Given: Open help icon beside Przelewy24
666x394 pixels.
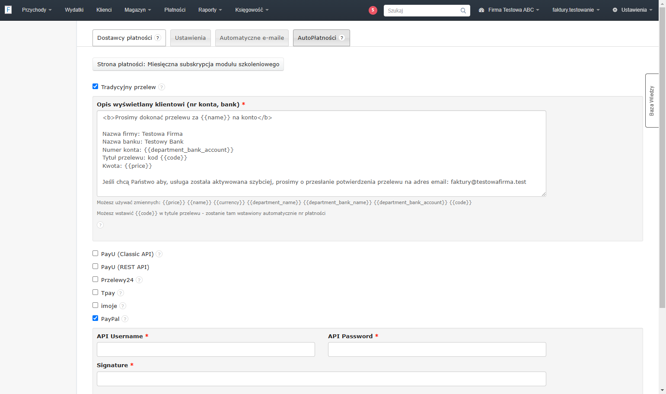Looking at the screenshot, I should (139, 280).
